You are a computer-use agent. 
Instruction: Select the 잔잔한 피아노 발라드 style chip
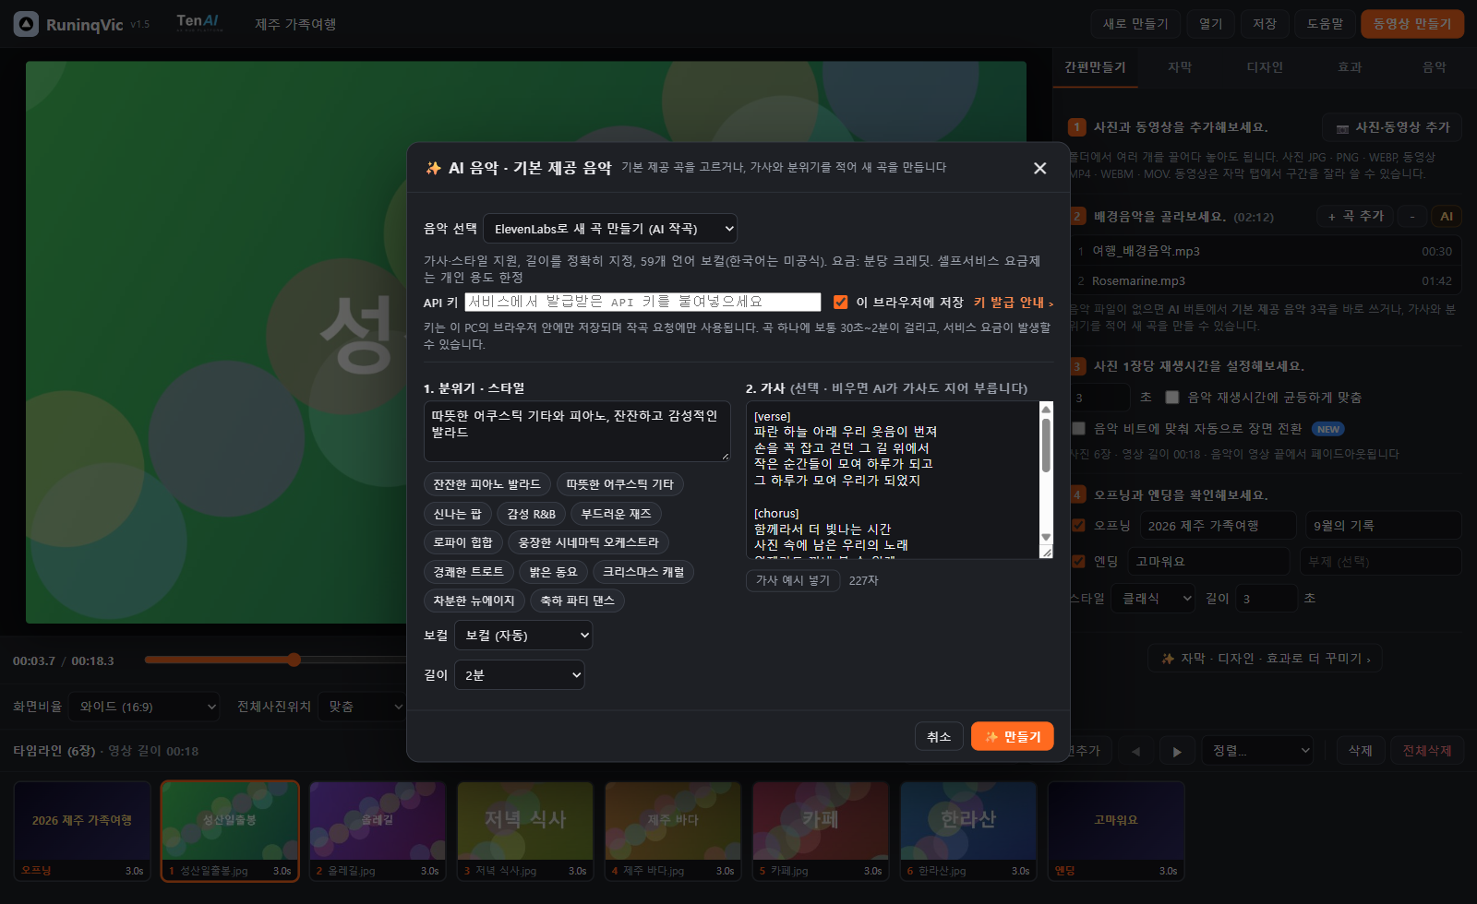487,484
